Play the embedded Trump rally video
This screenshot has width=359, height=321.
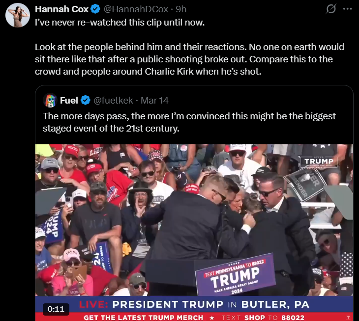[194, 232]
